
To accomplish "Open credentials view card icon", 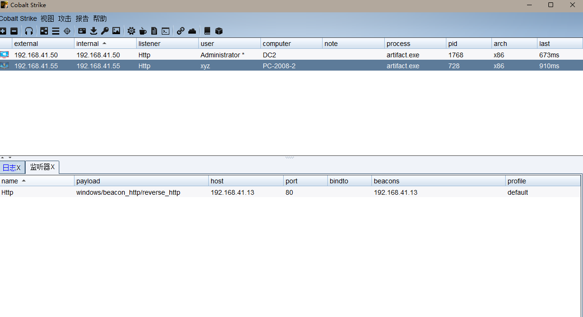I will [x=82, y=31].
